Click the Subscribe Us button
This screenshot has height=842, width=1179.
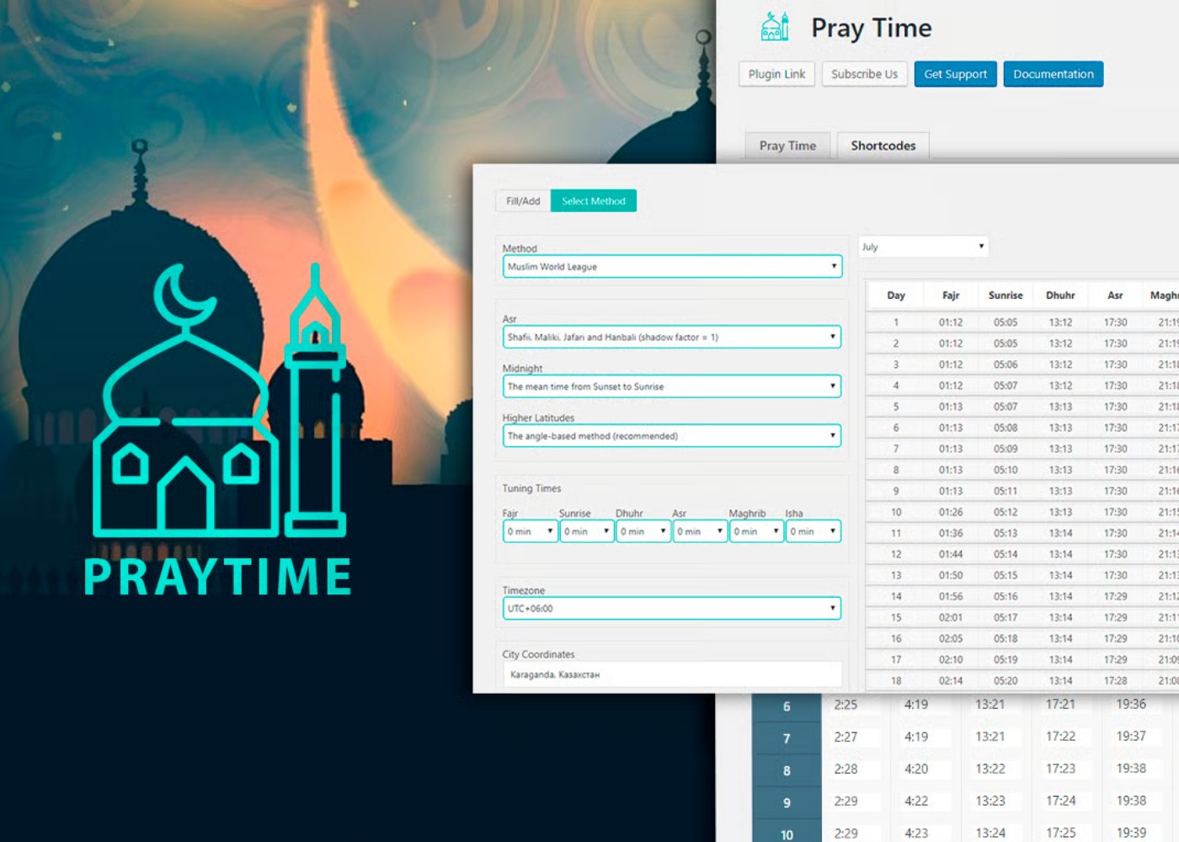[x=864, y=74]
